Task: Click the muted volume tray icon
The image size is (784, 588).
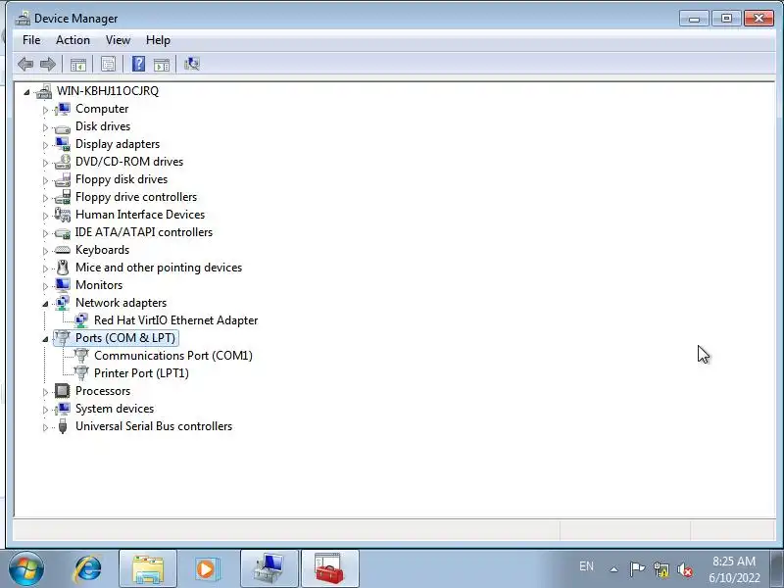Action: (685, 569)
